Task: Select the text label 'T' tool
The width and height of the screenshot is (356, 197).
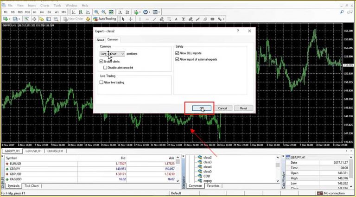Action: 184,19
